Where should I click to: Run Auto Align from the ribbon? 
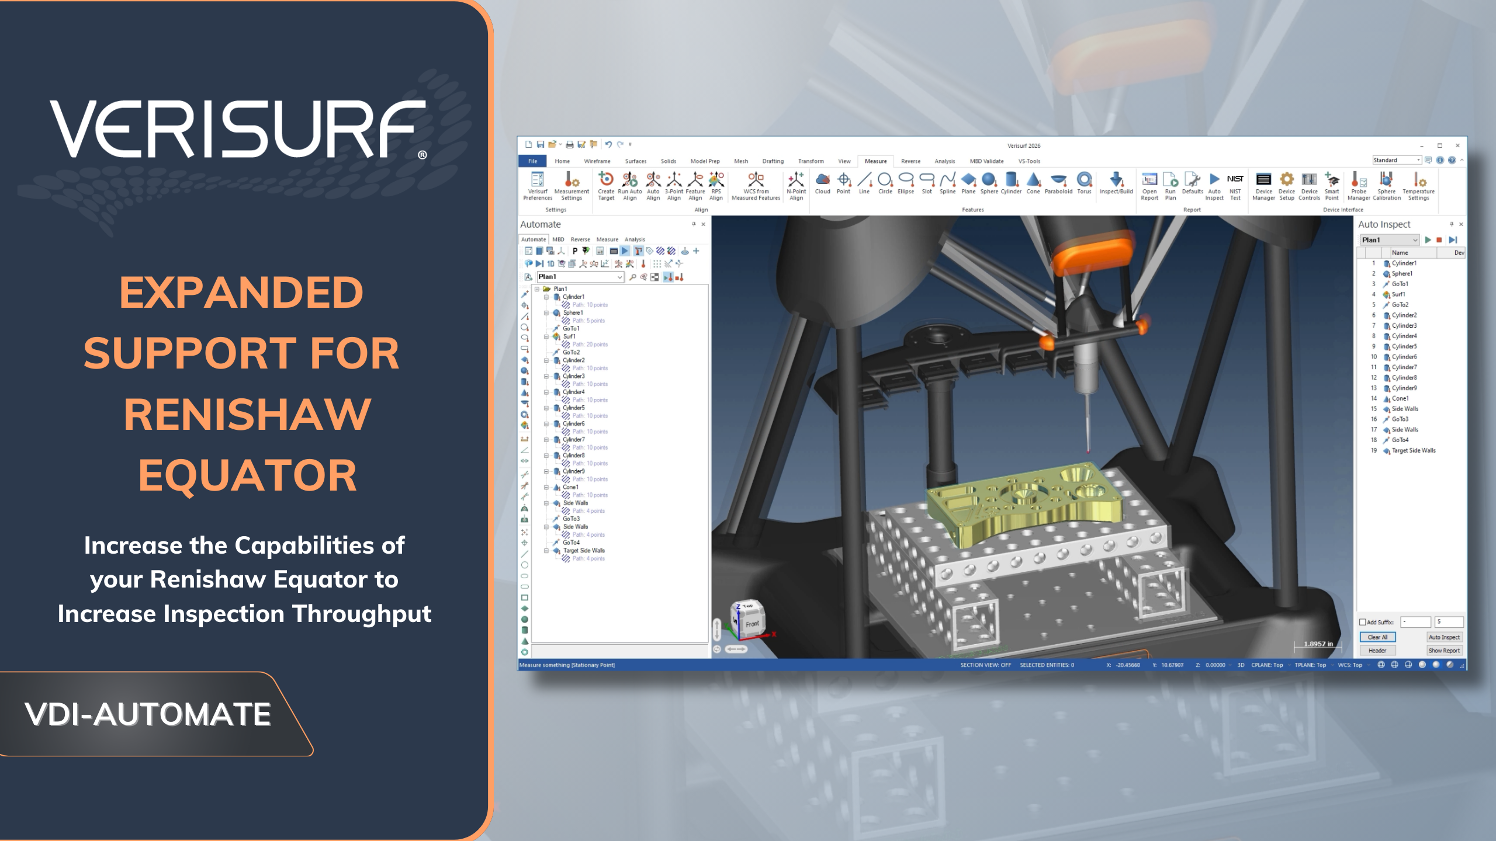[x=629, y=186]
